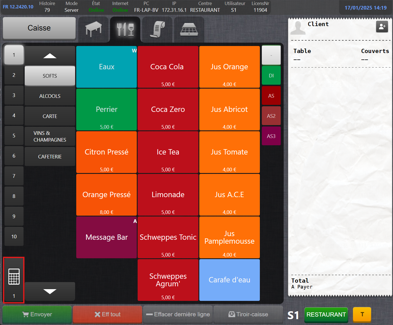The width and height of the screenshot is (393, 325).
Task: Add a client with the person-plus icon
Action: coord(382,27)
